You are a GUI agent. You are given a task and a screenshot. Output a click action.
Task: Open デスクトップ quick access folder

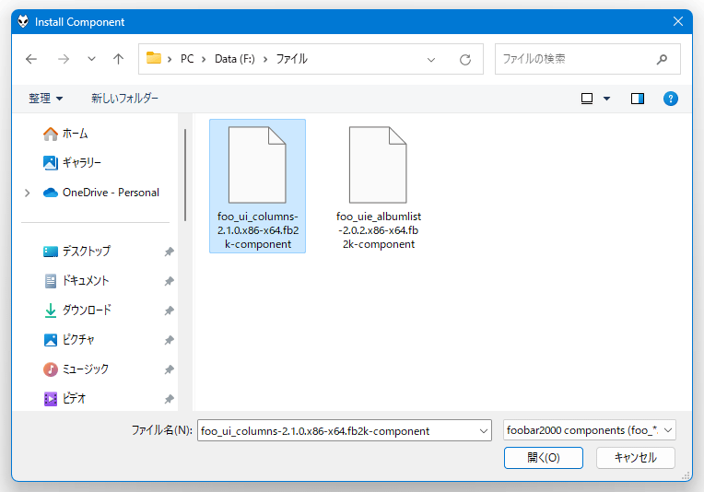[x=76, y=251]
